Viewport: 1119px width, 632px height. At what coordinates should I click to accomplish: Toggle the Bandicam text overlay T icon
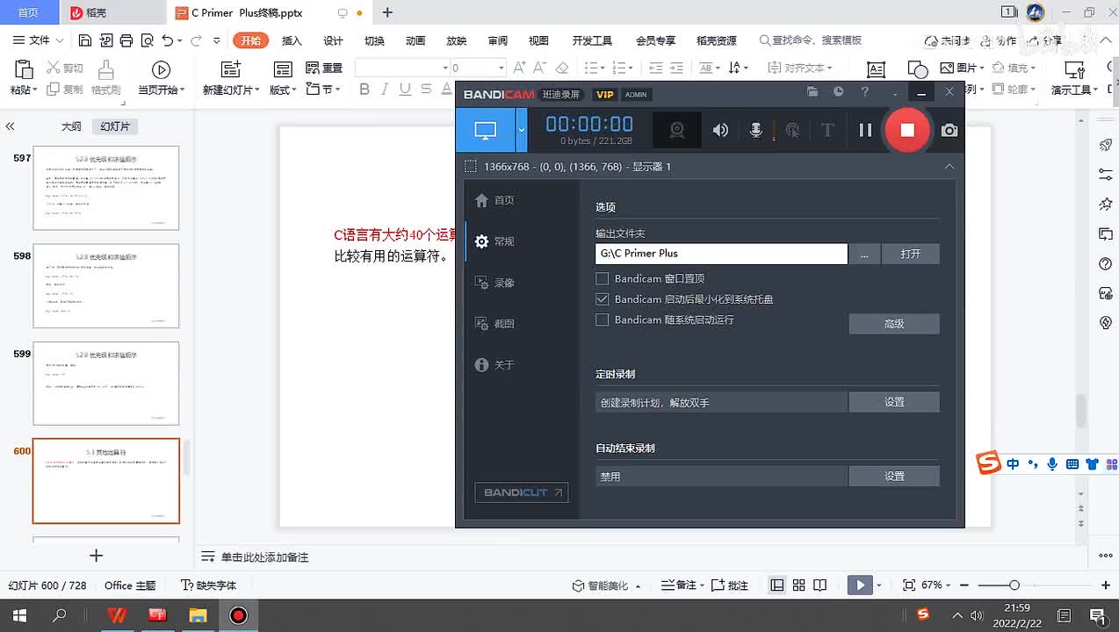827,130
